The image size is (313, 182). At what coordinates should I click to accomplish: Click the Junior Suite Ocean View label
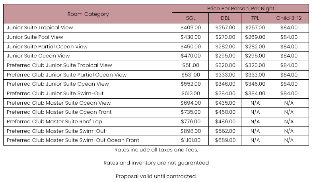click(x=38, y=56)
